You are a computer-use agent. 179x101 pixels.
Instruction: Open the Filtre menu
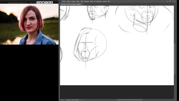91,1
